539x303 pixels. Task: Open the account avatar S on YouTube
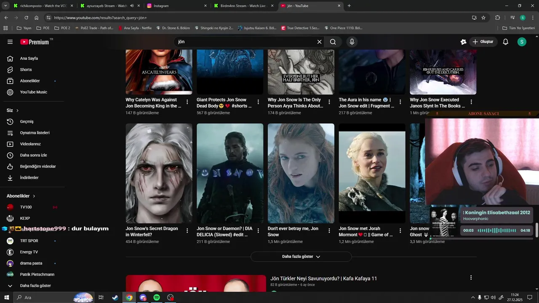pyautogui.click(x=522, y=42)
